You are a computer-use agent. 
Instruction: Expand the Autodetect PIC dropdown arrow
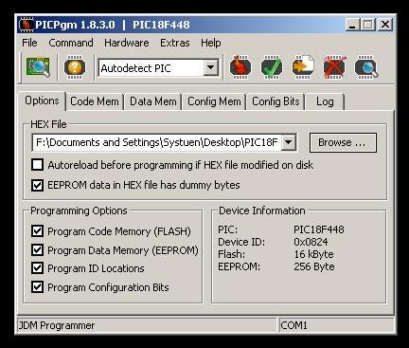[210, 67]
